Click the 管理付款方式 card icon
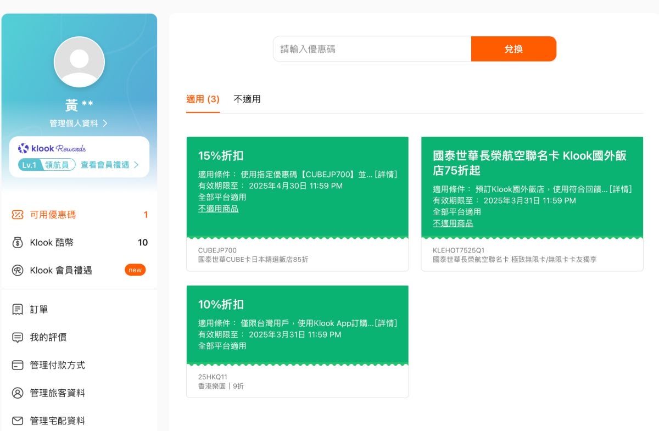 pyautogui.click(x=18, y=365)
